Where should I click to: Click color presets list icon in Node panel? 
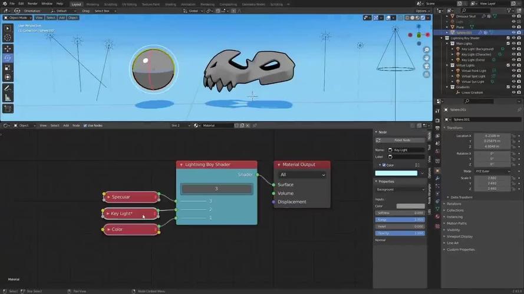click(x=417, y=165)
